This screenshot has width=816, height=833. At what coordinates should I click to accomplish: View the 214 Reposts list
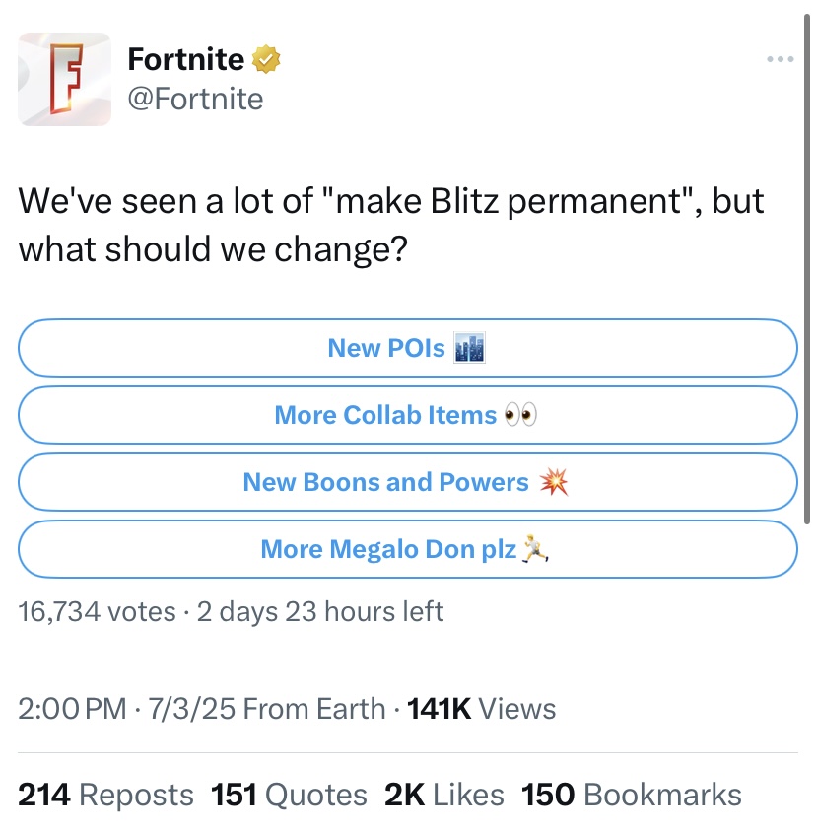coord(105,795)
